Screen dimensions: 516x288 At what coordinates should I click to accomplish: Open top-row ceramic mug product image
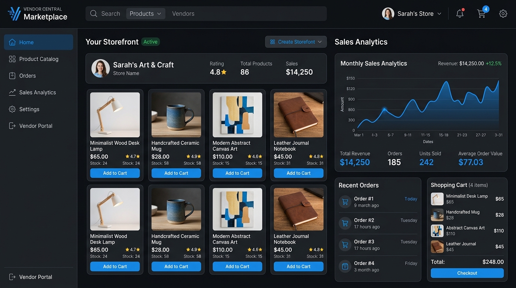pyautogui.click(x=176, y=115)
